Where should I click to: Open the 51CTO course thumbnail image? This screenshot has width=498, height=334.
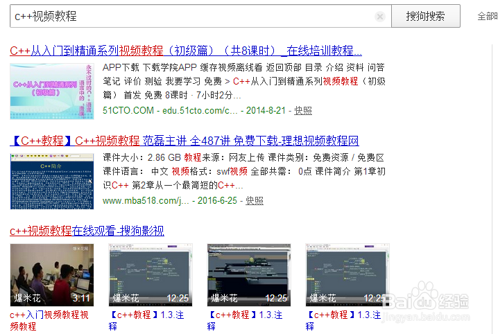[x=52, y=91]
